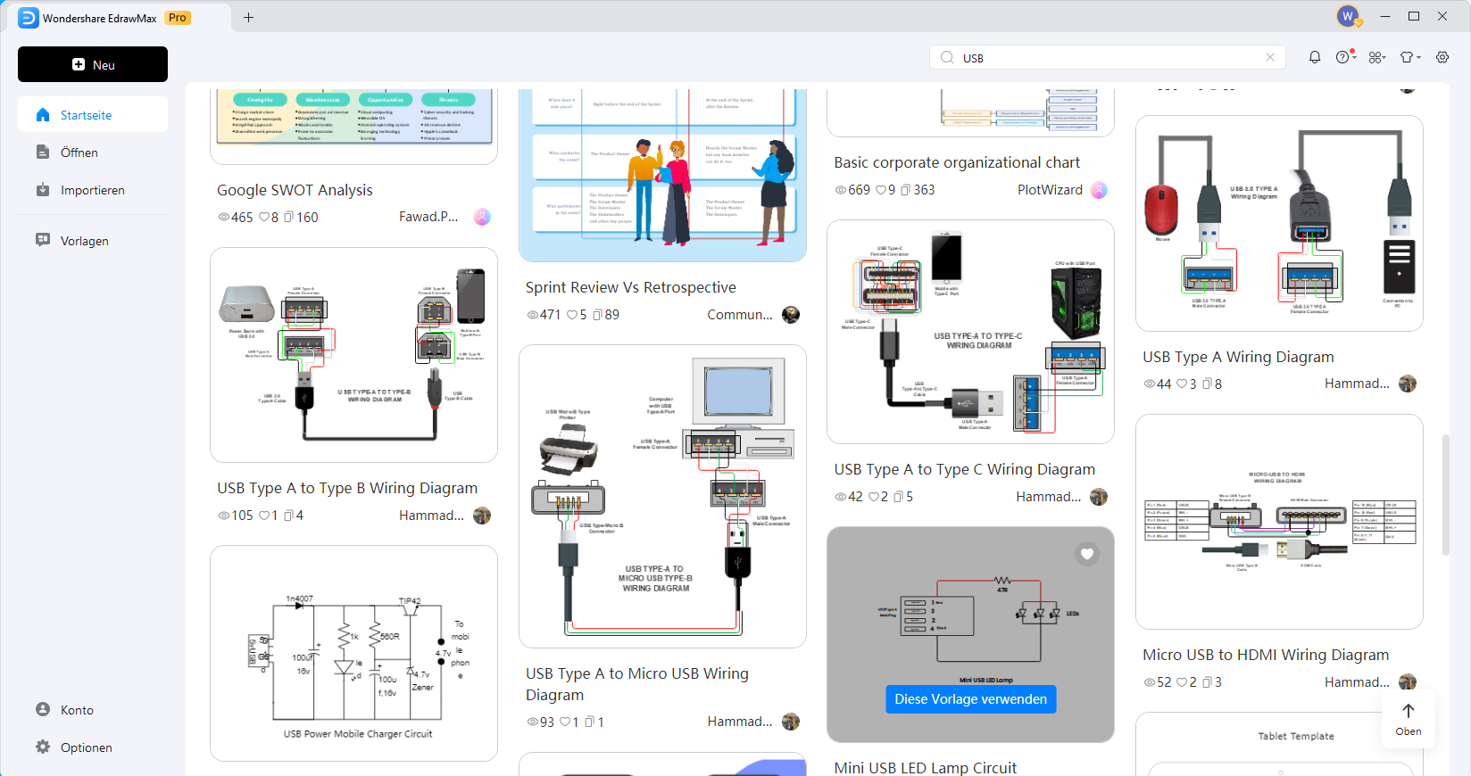Open Hammad avatar on USB Type A Wiring Diagram
1471x776 pixels.
point(1407,384)
